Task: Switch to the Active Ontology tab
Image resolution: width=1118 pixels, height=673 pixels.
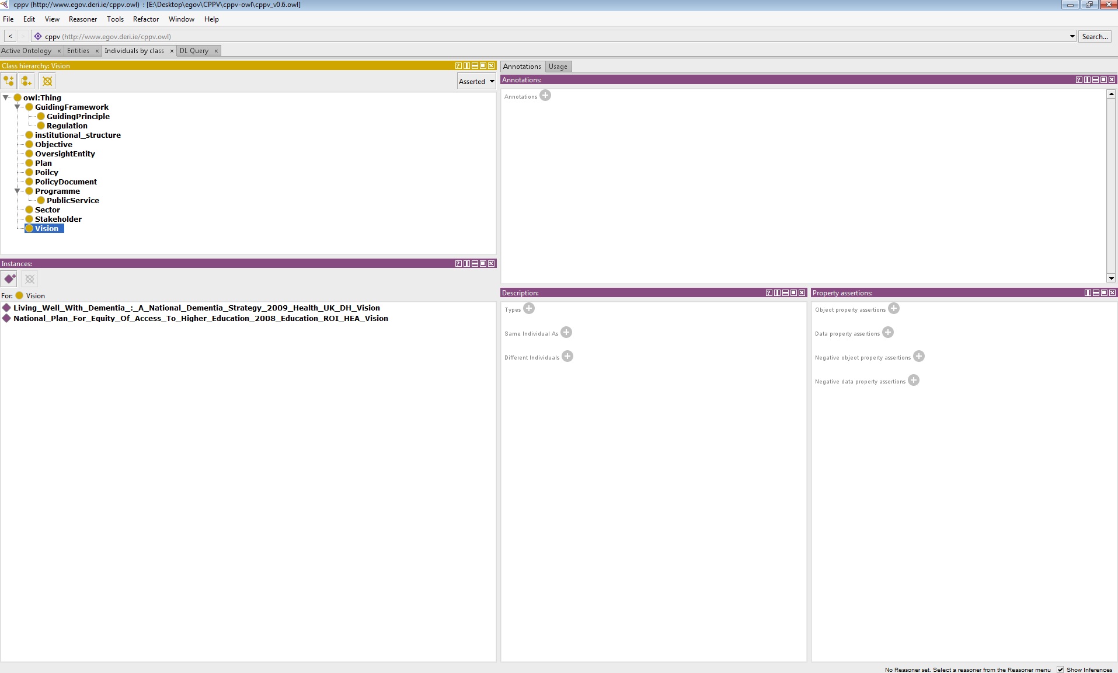Action: [26, 51]
